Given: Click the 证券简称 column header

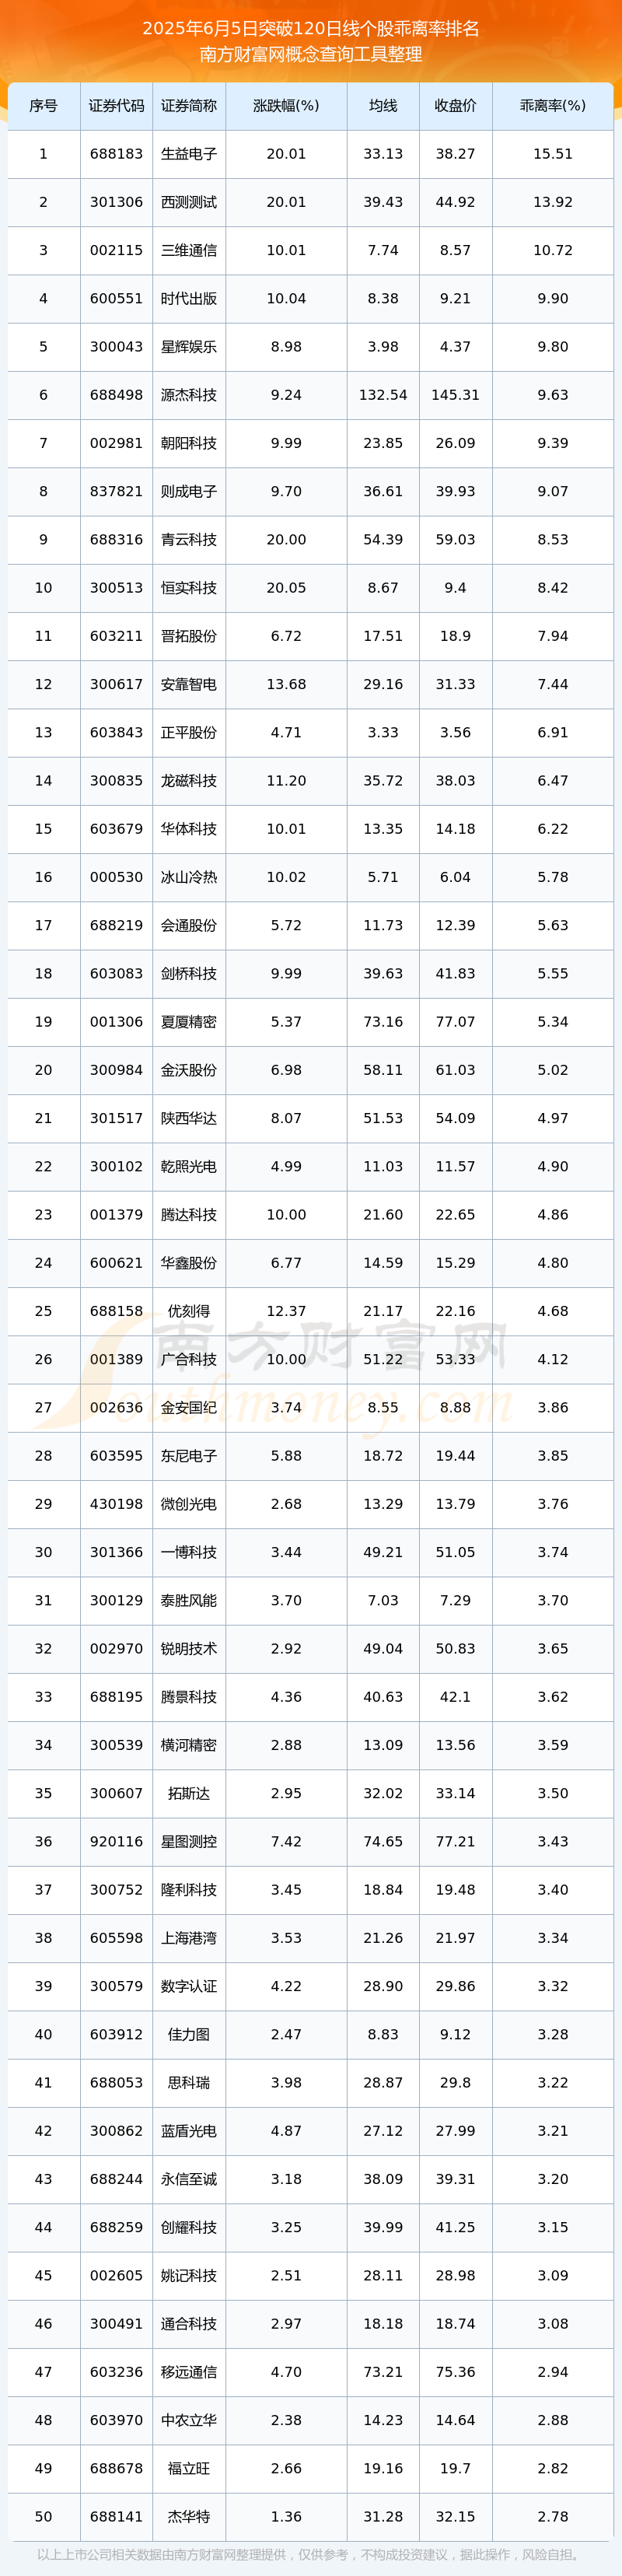Looking at the screenshot, I should tap(189, 106).
